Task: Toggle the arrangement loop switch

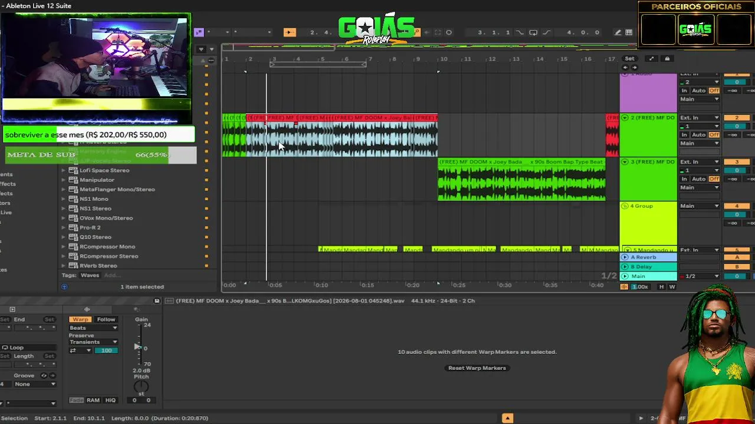Action: [533, 32]
